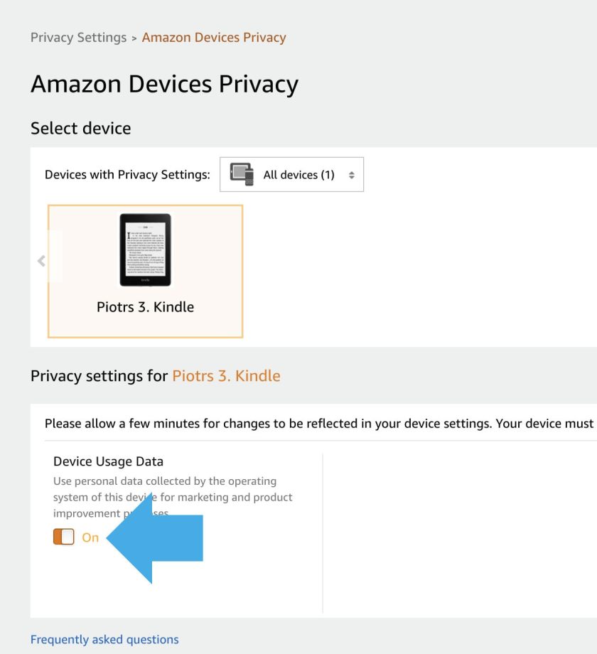The width and height of the screenshot is (597, 654).
Task: Open the Frequently asked questions link
Action: tap(104, 639)
